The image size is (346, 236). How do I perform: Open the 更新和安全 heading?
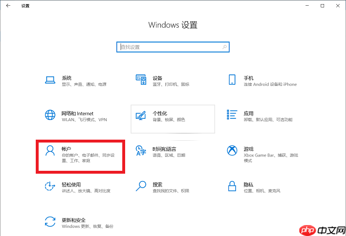(74, 220)
